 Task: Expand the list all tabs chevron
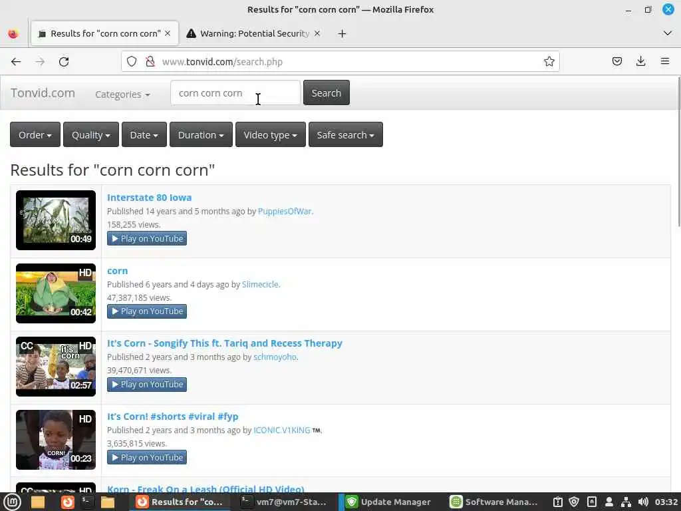(x=668, y=33)
